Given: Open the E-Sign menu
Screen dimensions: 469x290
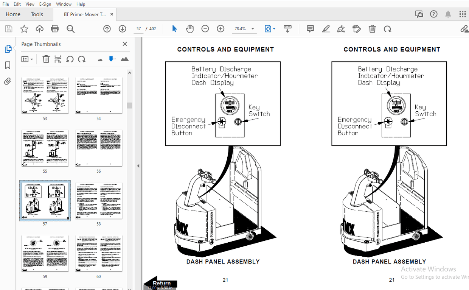Looking at the screenshot, I should (x=45, y=4).
